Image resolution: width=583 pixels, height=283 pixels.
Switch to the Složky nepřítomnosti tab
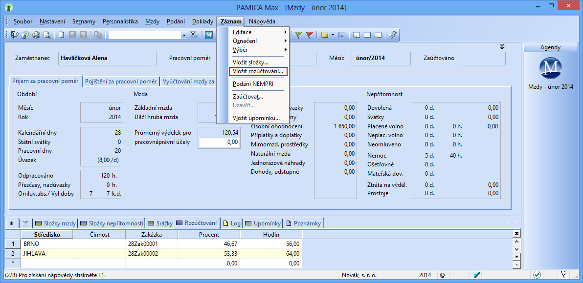pyautogui.click(x=112, y=223)
